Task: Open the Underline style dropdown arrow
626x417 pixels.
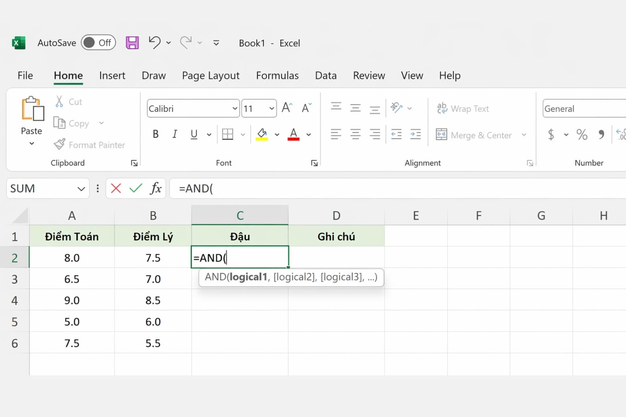Action: pyautogui.click(x=209, y=135)
